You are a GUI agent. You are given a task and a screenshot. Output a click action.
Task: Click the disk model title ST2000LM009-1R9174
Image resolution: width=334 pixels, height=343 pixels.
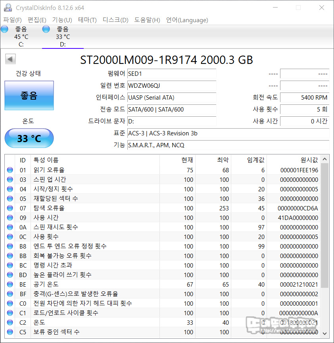[x=167, y=60]
